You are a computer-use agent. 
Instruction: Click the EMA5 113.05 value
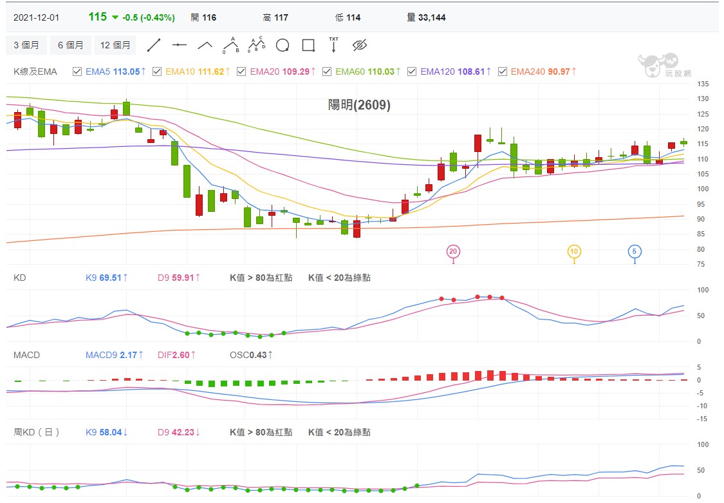click(115, 71)
